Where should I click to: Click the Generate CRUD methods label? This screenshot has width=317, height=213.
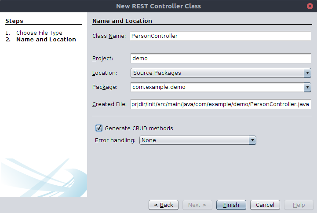pyautogui.click(x=139, y=128)
